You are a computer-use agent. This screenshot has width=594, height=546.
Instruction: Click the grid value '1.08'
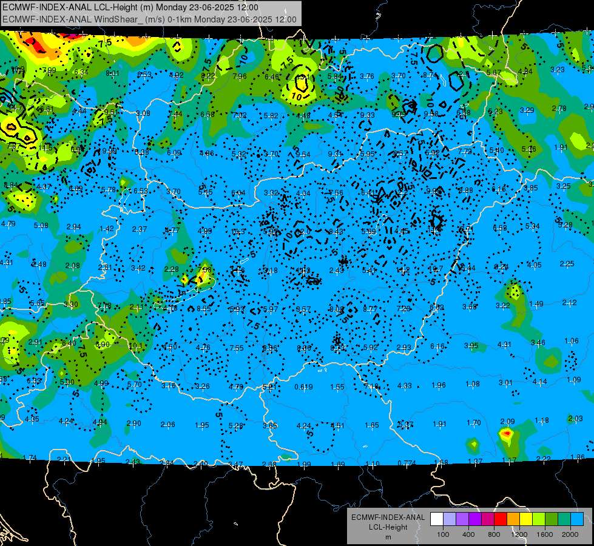tap(473, 384)
